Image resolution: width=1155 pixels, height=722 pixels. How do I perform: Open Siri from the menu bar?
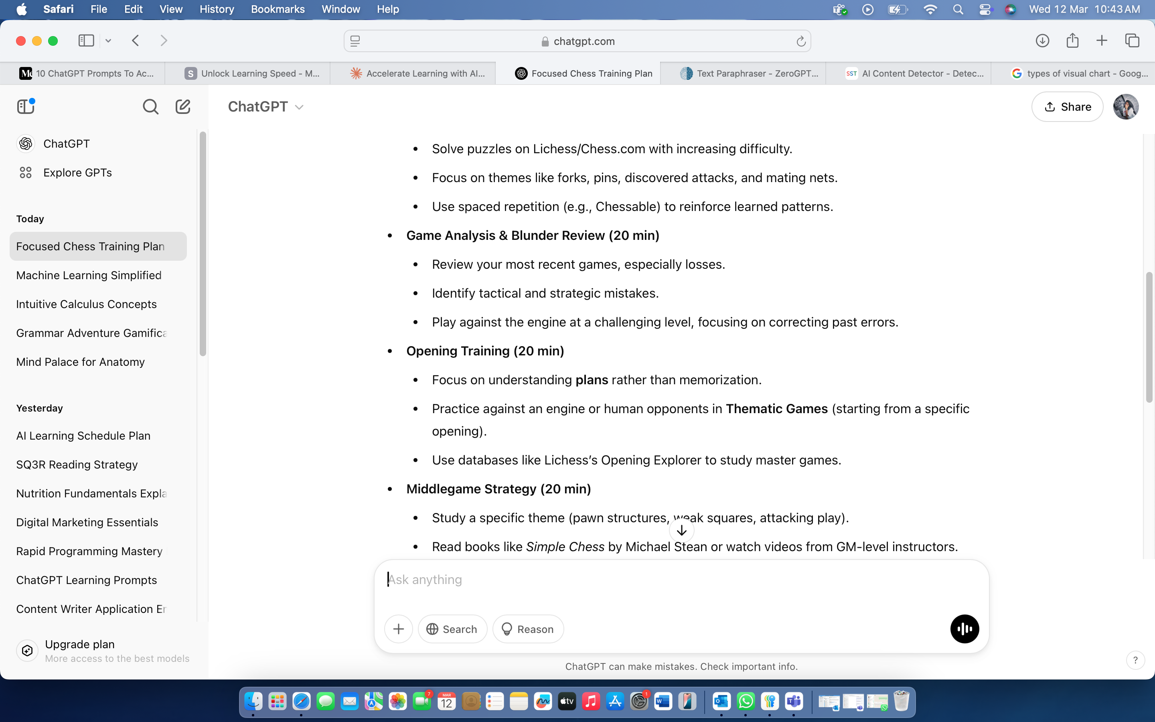(1010, 10)
